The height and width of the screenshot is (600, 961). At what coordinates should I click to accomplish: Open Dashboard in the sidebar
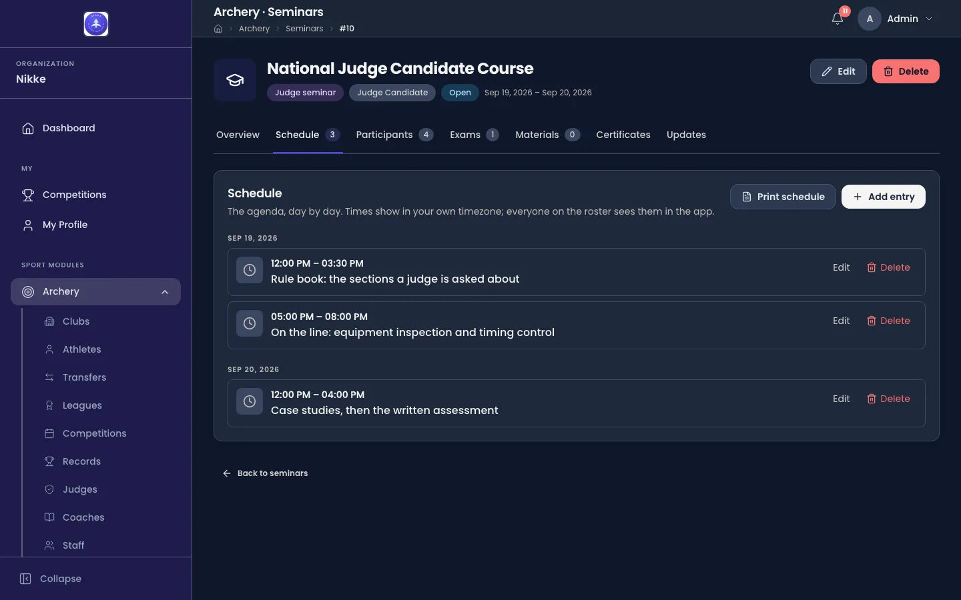[x=95, y=128]
